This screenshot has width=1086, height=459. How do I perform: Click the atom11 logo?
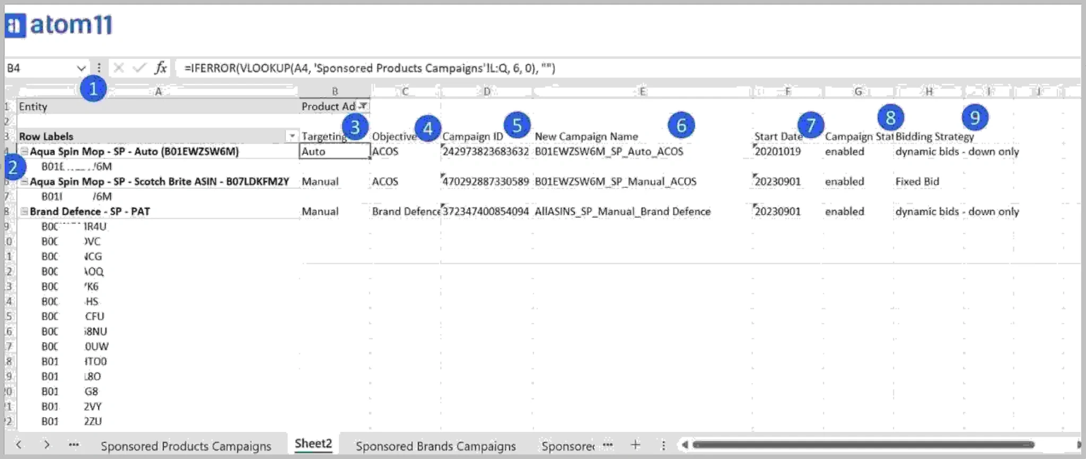point(59,24)
